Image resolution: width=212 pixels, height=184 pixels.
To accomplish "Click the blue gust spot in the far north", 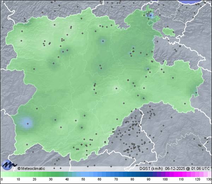I will (151, 16).
